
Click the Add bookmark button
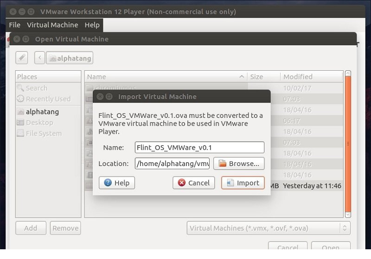31,228
